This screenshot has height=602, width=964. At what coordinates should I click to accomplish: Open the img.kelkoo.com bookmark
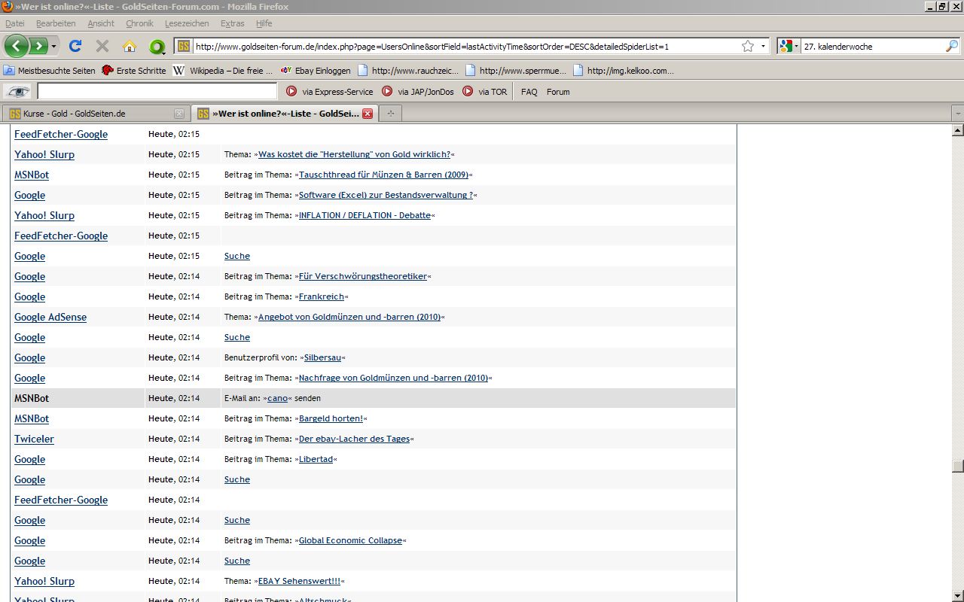[x=624, y=70]
